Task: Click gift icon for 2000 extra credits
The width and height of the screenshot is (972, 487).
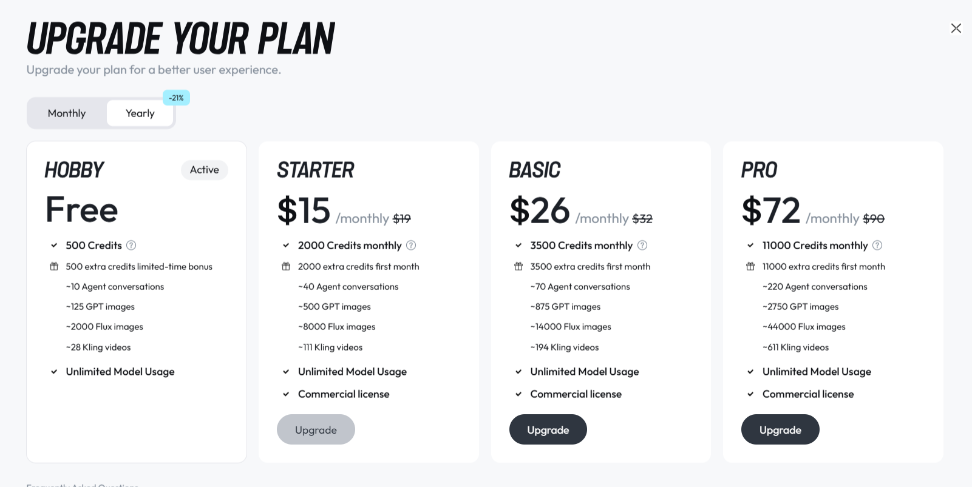Action: [x=286, y=266]
